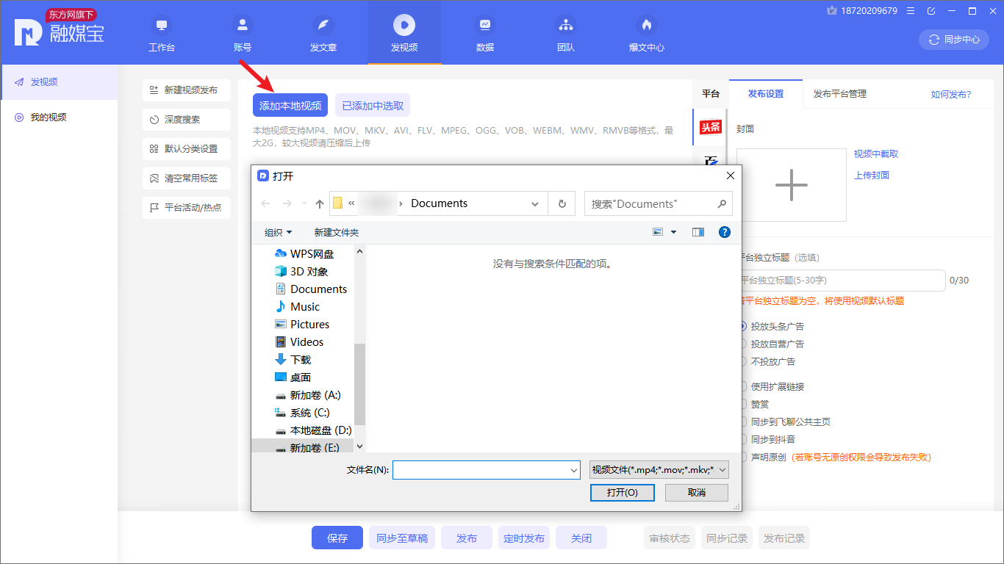Refresh the Documents folder listing
This screenshot has width=1004, height=564.
(562, 203)
